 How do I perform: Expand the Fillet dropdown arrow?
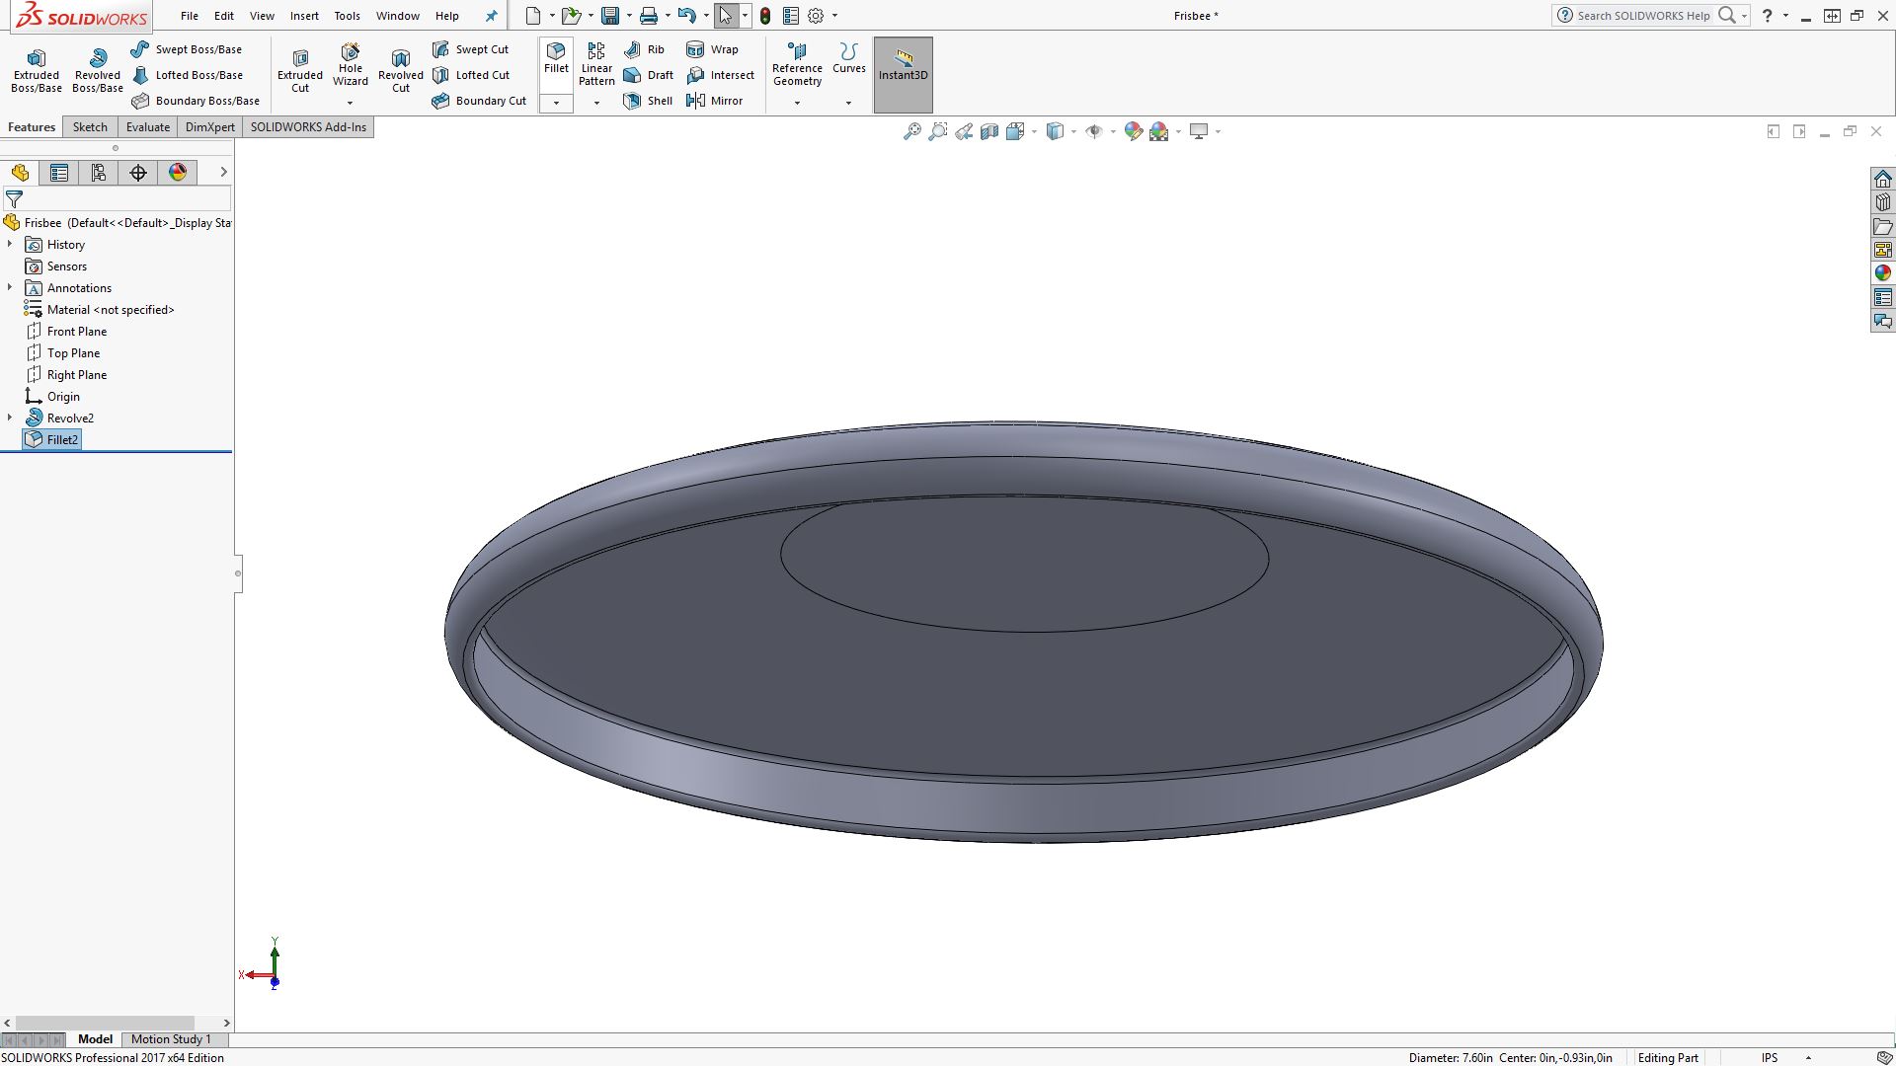(x=555, y=102)
